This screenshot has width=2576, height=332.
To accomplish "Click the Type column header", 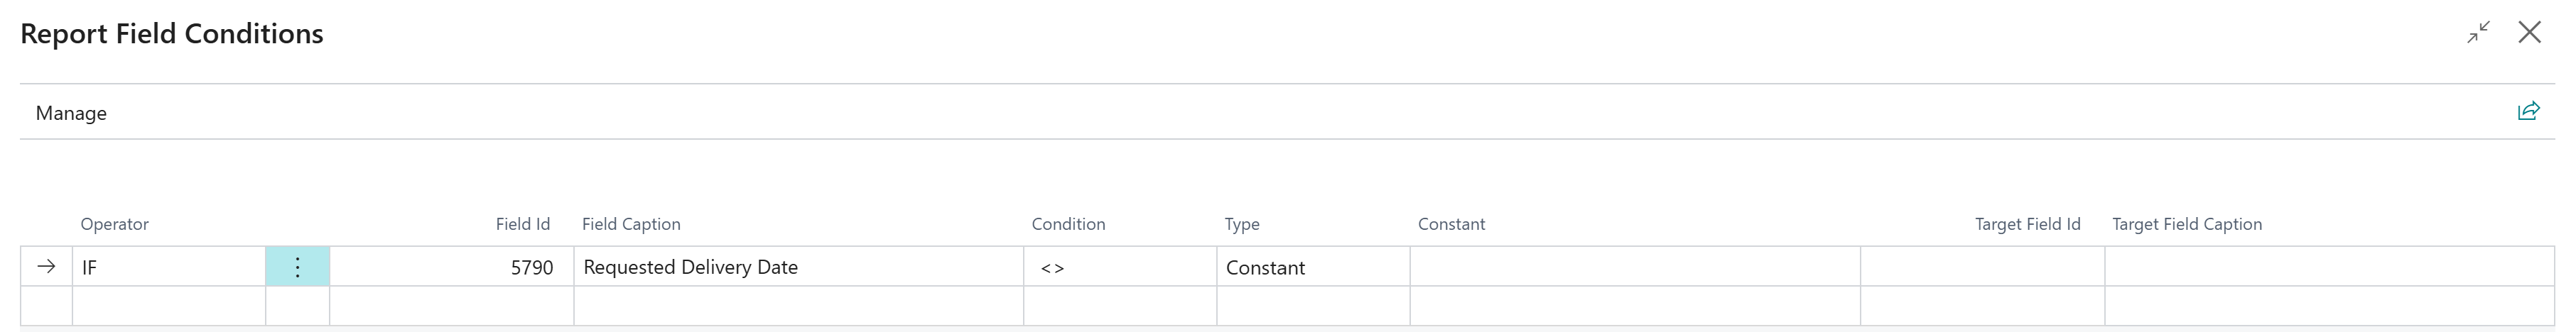I will click(1242, 224).
